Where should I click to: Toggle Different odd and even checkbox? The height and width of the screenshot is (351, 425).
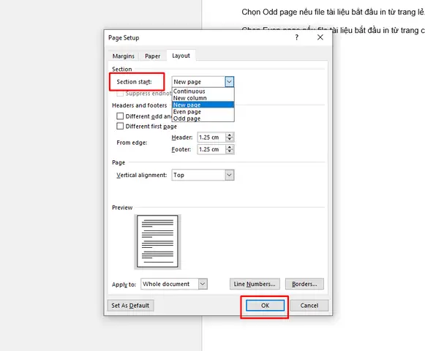(120, 116)
